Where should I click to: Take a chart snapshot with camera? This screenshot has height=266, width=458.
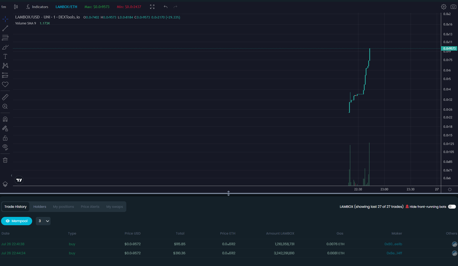(453, 7)
